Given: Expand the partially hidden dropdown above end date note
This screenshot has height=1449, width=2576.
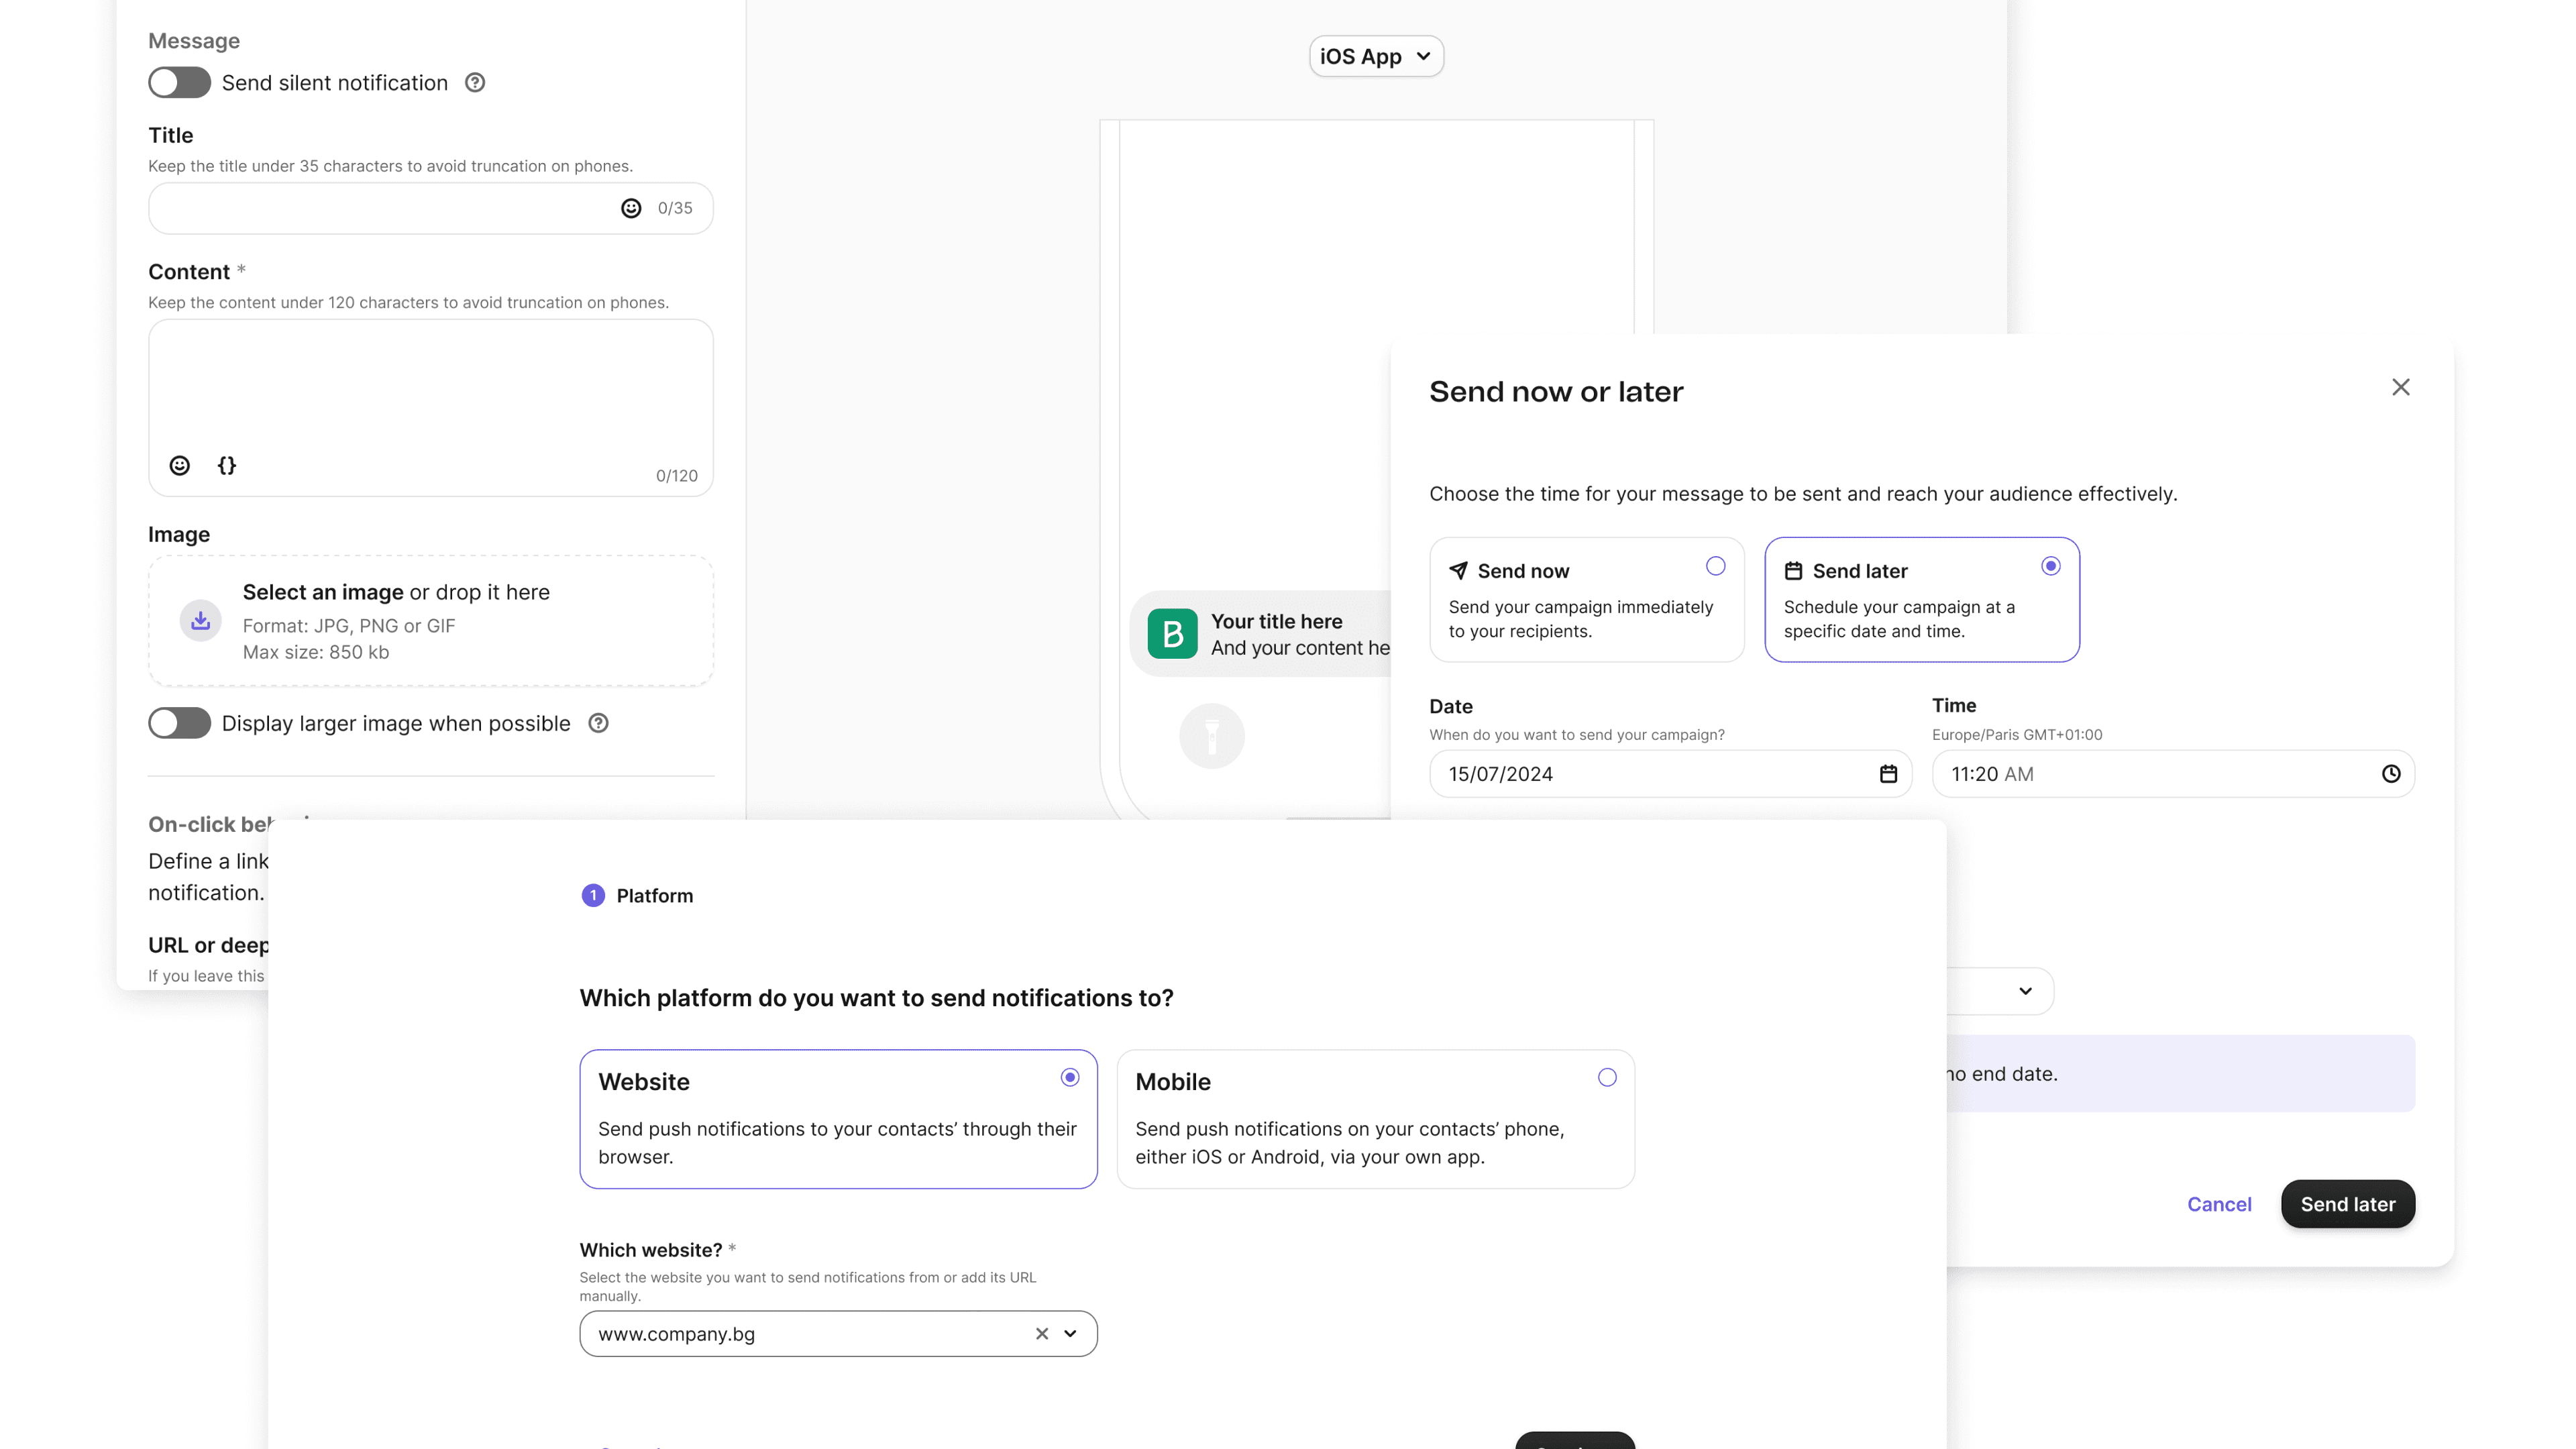Looking at the screenshot, I should tap(2025, 991).
